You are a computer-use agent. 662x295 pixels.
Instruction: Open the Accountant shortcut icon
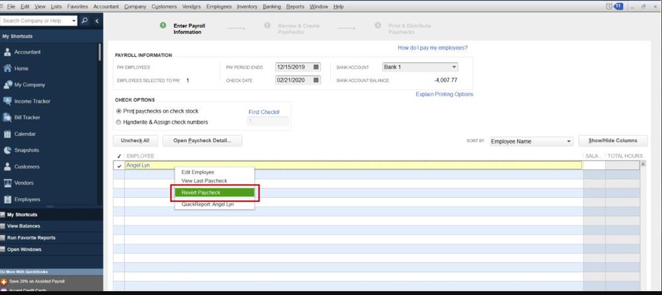[x=7, y=52]
